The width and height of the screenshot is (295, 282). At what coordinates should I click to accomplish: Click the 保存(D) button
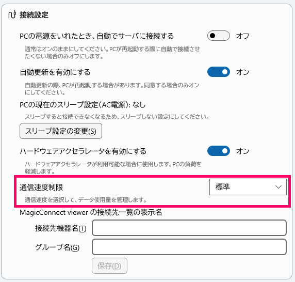(x=109, y=266)
